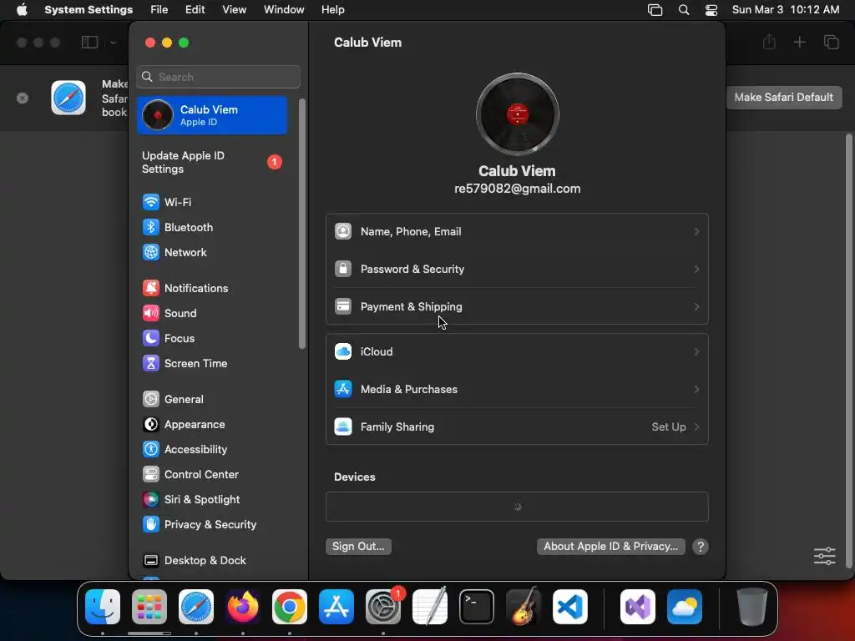
Task: Open About Apple ID & Privacy
Action: click(610, 547)
